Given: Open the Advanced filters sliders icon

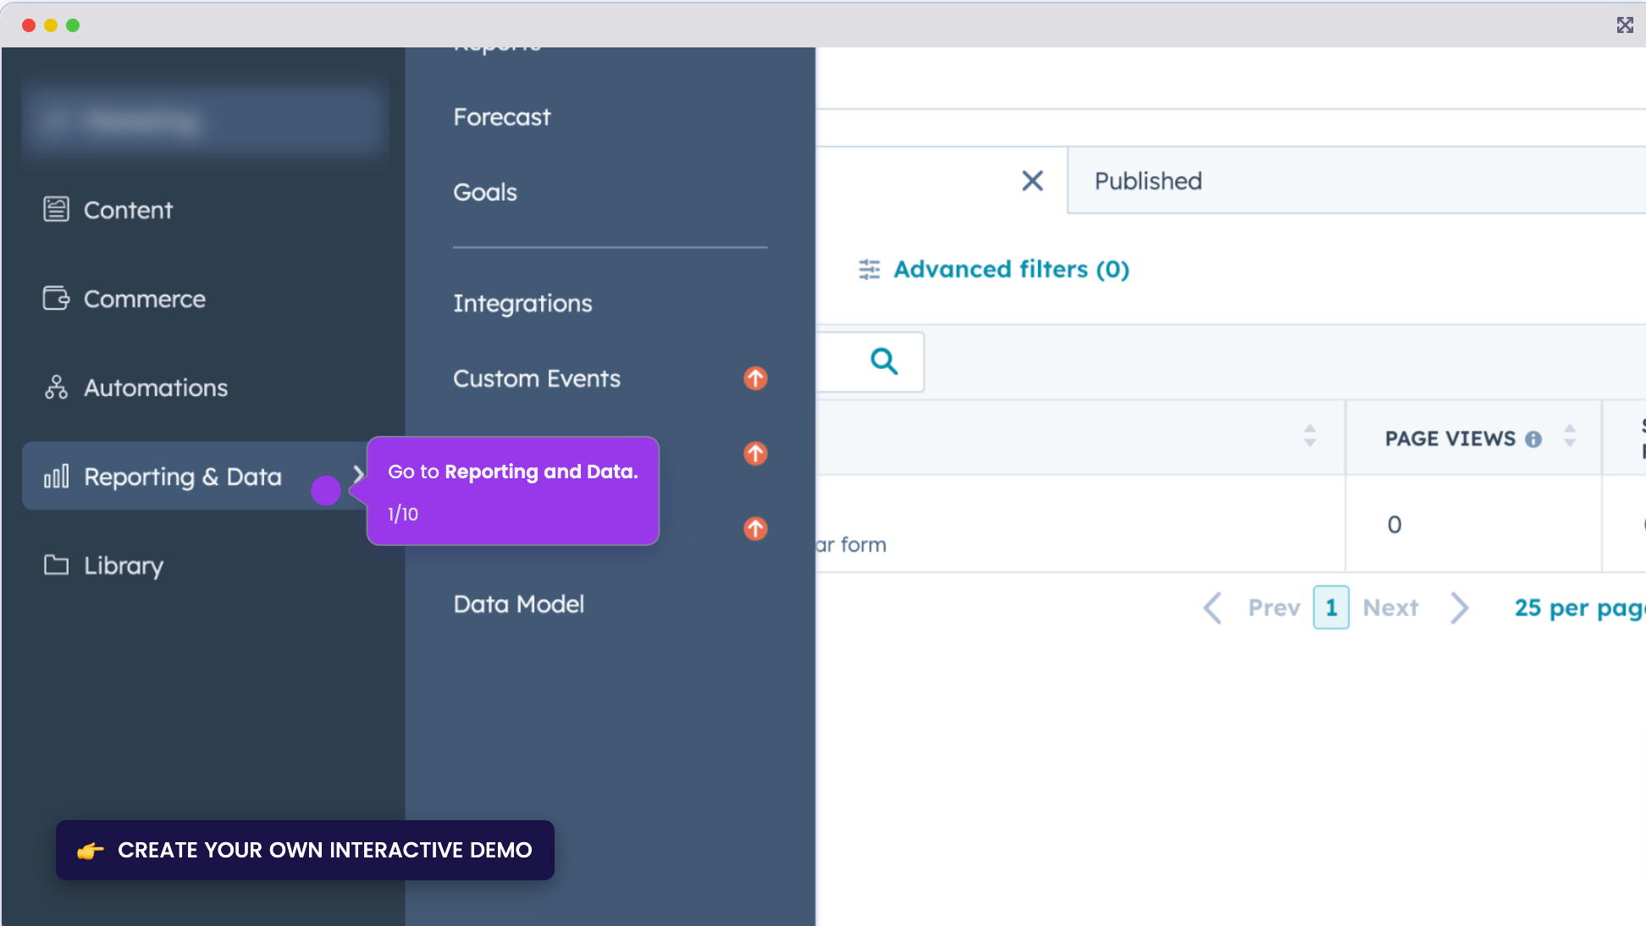Looking at the screenshot, I should coord(869,269).
